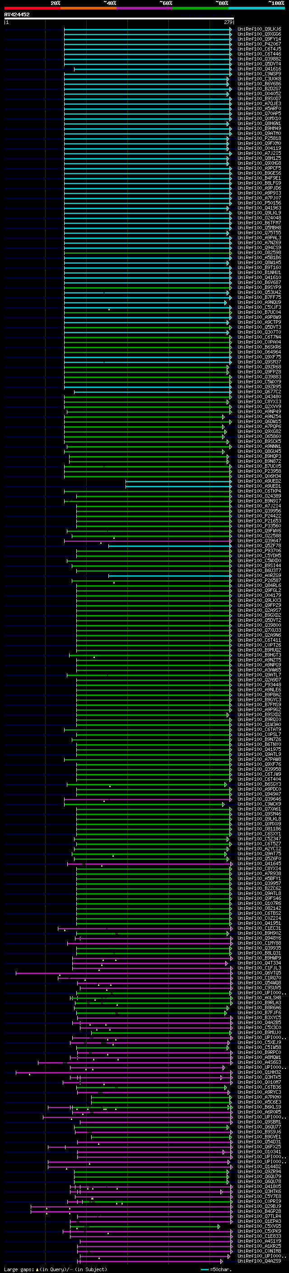Select the label UniRef100_A9PJD6
289x1273 pixels.
[x=259, y=188]
